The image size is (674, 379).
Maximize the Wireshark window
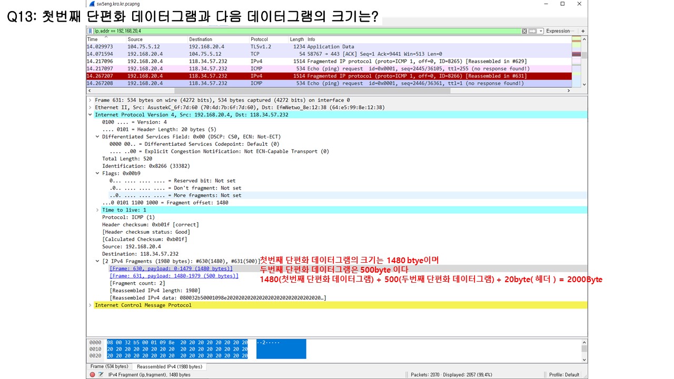click(562, 4)
